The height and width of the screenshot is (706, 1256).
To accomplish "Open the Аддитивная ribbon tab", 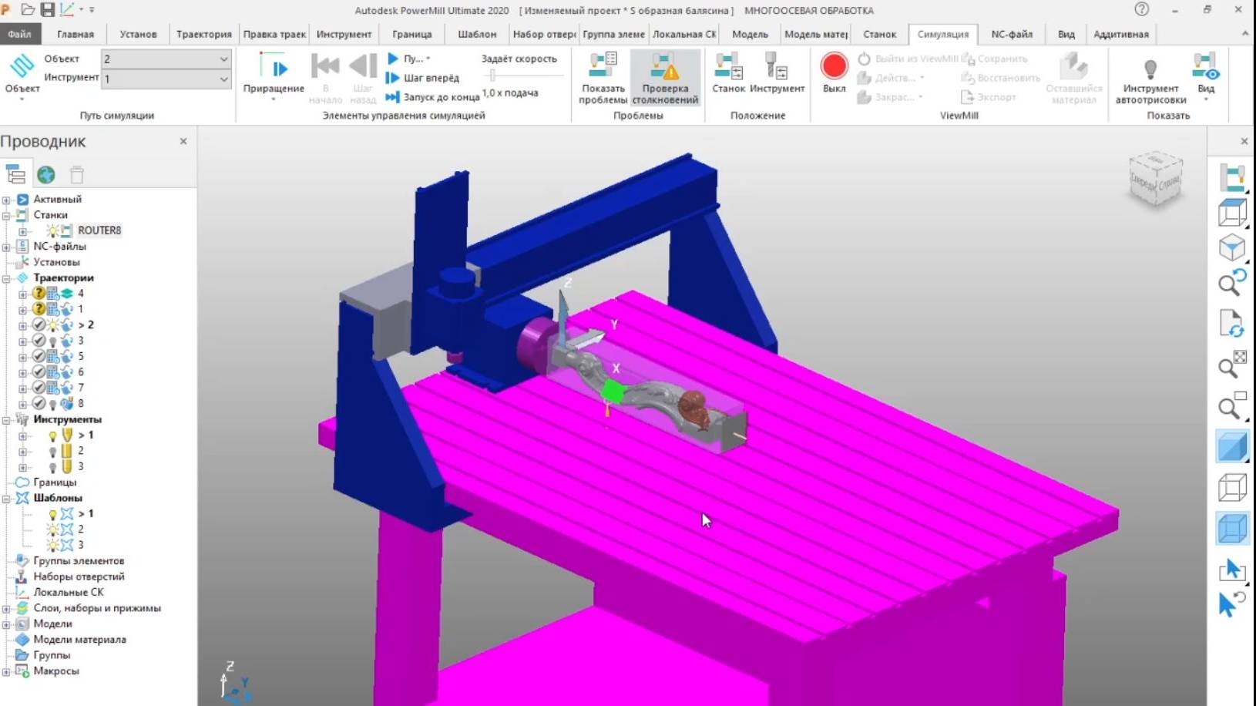I will (1120, 34).
